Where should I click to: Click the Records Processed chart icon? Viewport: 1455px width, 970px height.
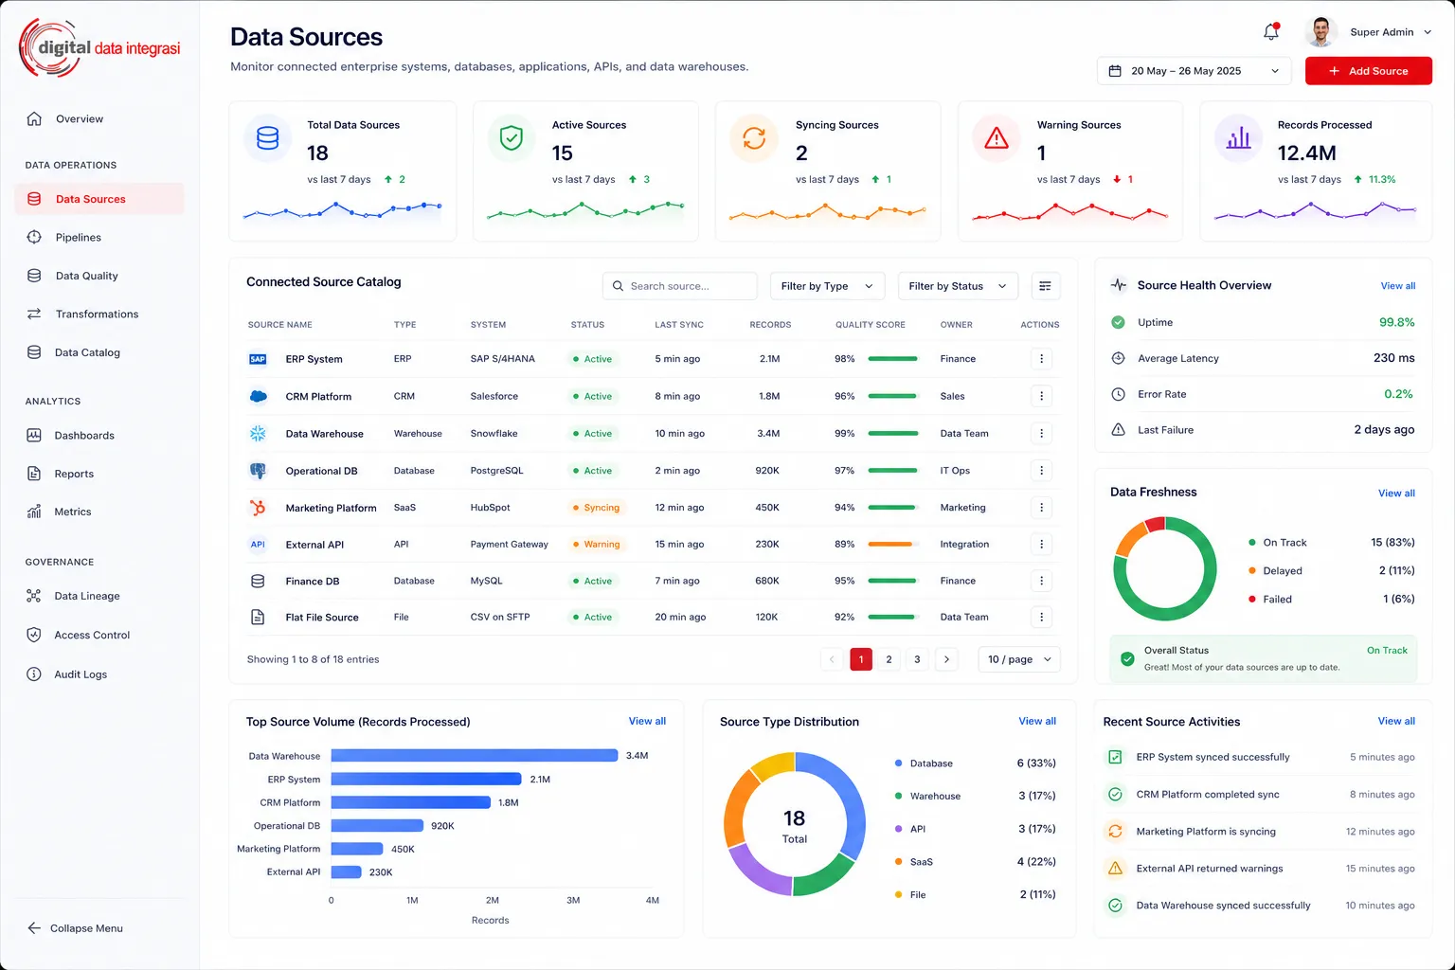coord(1238,138)
